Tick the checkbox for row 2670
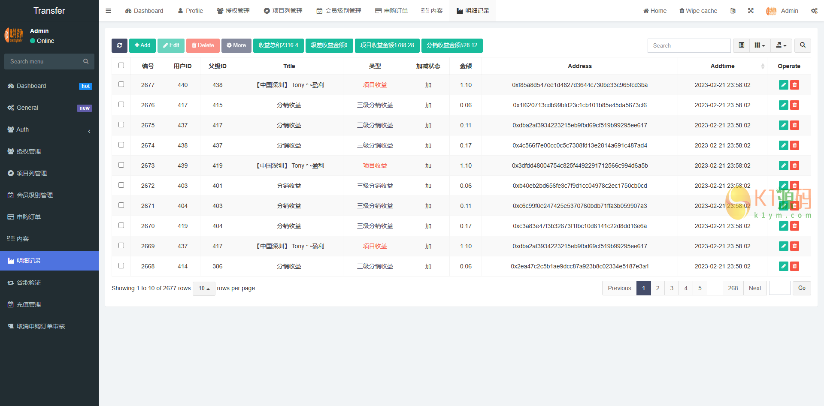The width and height of the screenshot is (824, 406). (x=121, y=226)
